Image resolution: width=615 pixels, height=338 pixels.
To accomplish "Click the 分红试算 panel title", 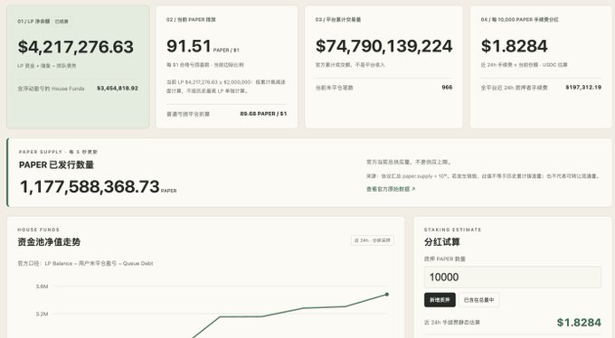I will point(442,242).
